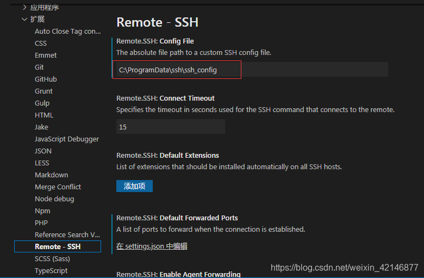The height and width of the screenshot is (278, 424).
Task: Click the list of ports description text
Action: click(x=211, y=229)
